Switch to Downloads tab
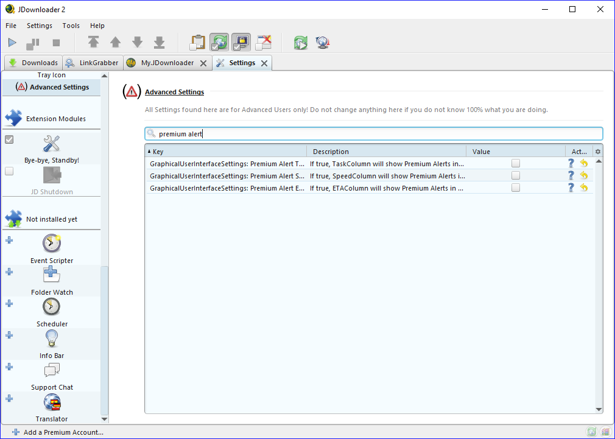The height and width of the screenshot is (439, 615). [x=33, y=63]
